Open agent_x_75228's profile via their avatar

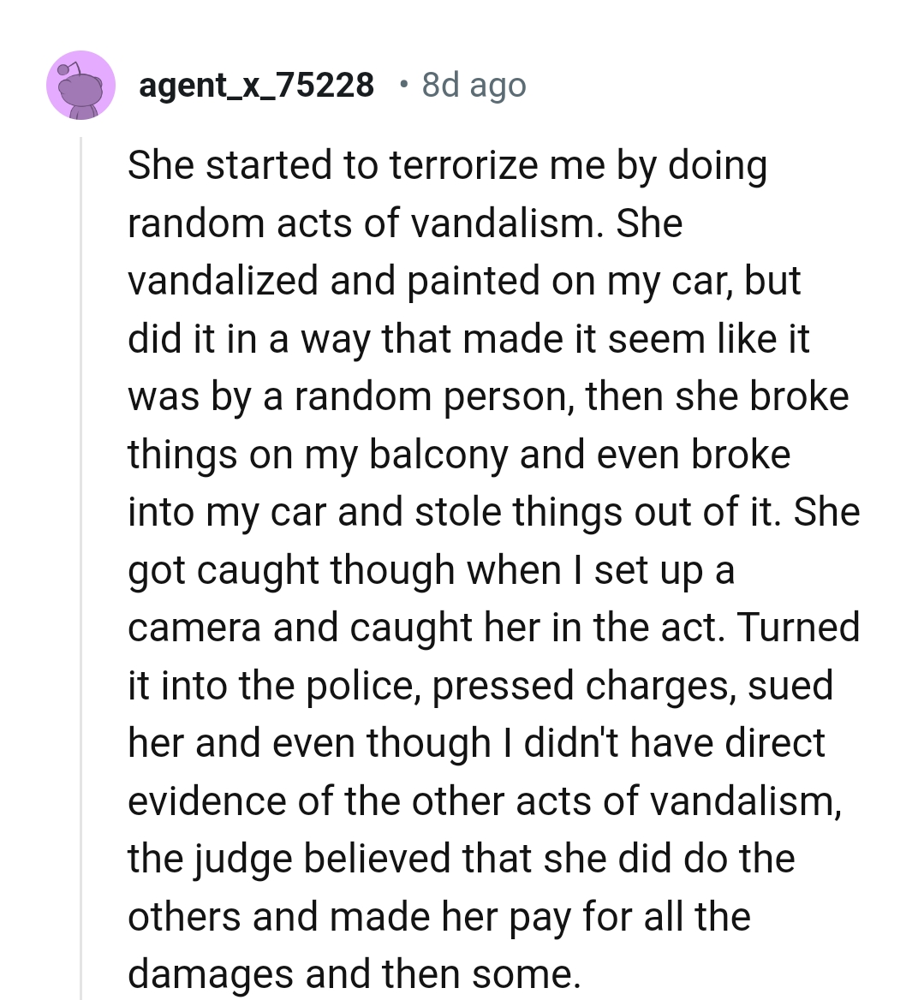coord(80,85)
